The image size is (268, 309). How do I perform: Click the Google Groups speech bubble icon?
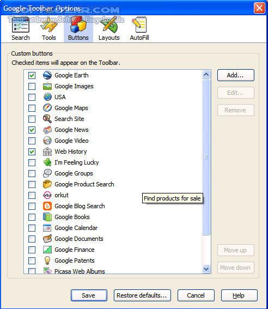[47, 173]
